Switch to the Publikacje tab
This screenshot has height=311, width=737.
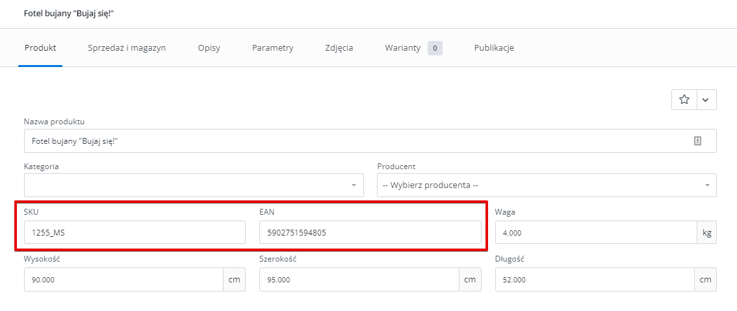(x=494, y=47)
